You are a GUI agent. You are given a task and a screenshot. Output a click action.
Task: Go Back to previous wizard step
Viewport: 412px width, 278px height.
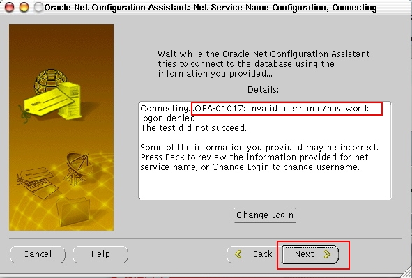(x=254, y=254)
